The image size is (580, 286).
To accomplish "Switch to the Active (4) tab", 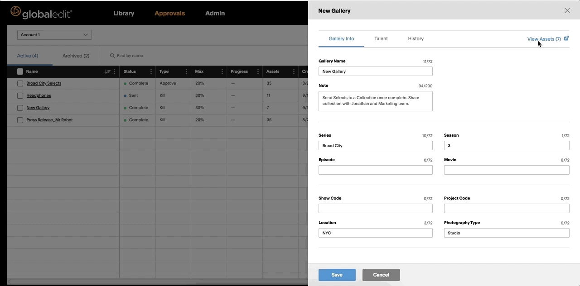I will 28,56.
